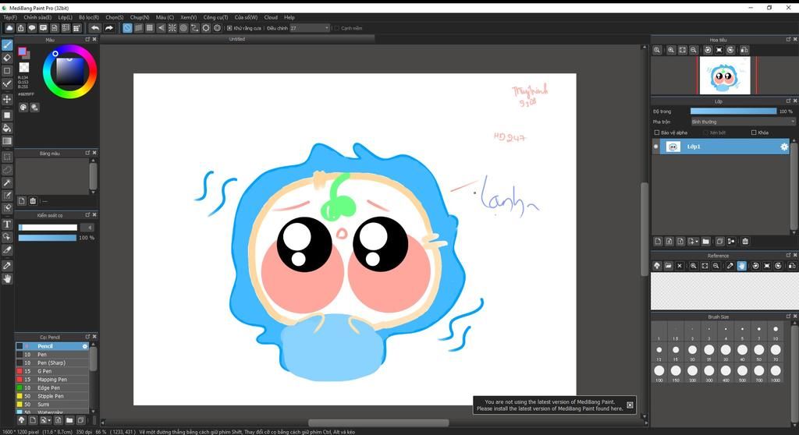Toggle visibility of Lớp1 layer
The image size is (799, 435).
[x=655, y=147]
